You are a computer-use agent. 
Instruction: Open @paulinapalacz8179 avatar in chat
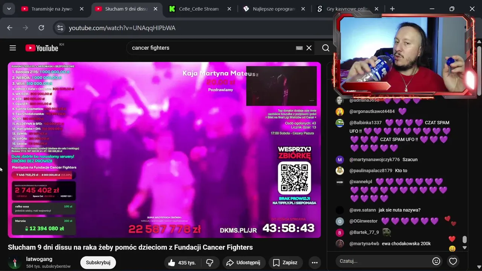(340, 171)
